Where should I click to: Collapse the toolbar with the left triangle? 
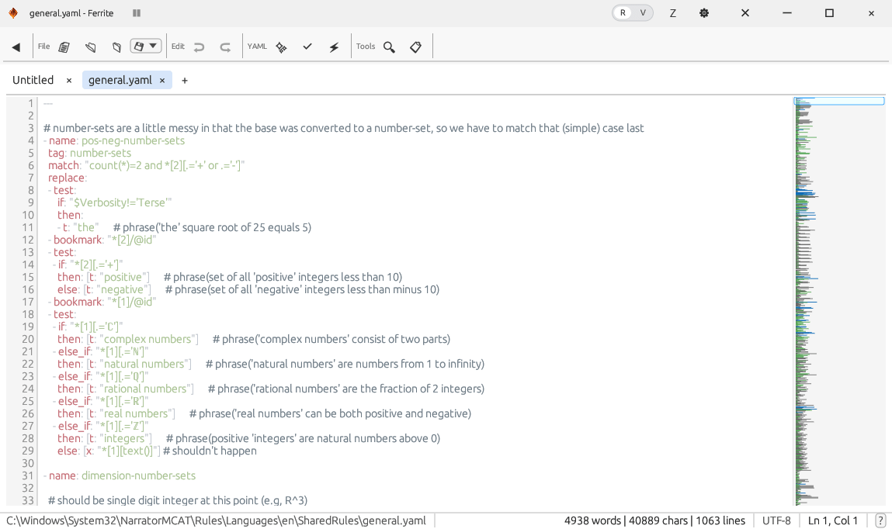coord(16,47)
